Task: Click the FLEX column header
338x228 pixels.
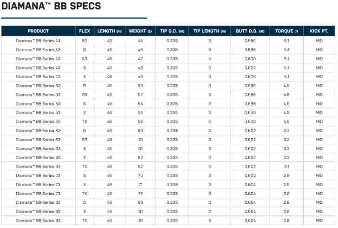Action: click(x=84, y=31)
